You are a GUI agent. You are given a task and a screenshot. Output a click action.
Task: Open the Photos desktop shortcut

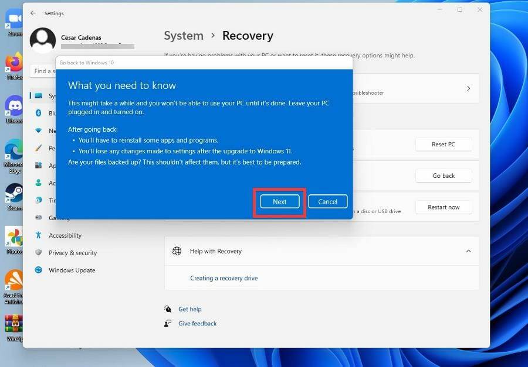(x=14, y=241)
